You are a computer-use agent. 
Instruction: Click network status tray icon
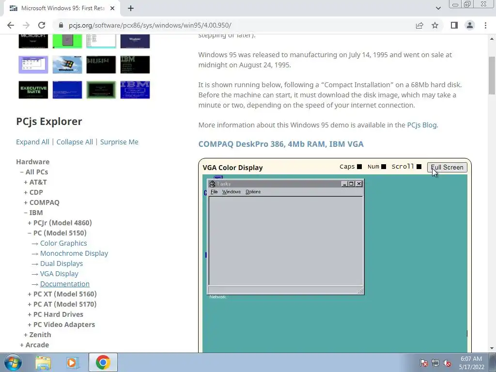435,363
